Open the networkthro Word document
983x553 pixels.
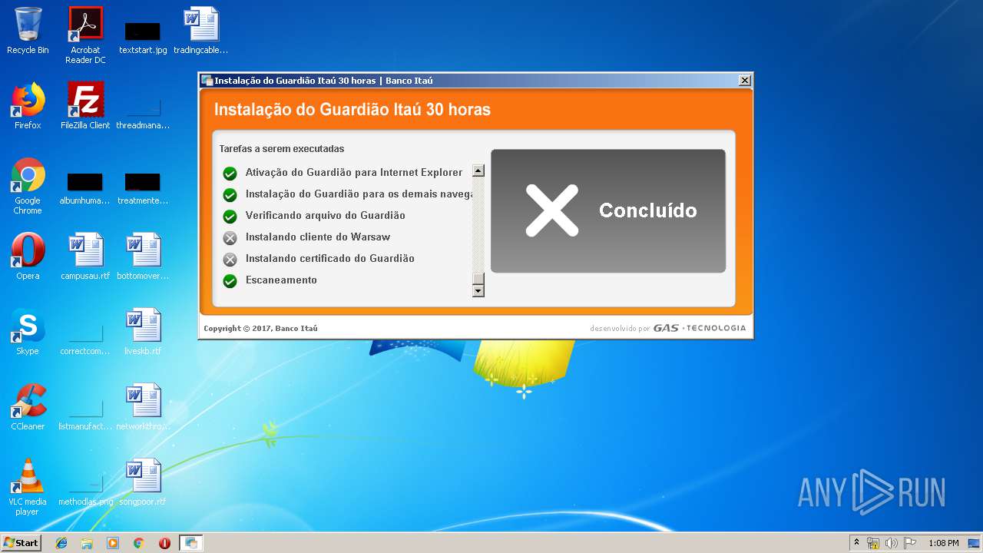coord(143,408)
